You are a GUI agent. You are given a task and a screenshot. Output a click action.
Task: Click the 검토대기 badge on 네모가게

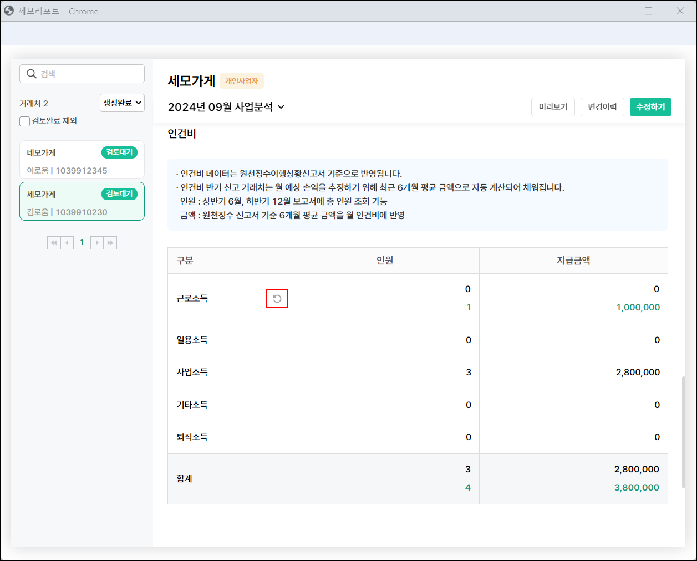pos(119,152)
